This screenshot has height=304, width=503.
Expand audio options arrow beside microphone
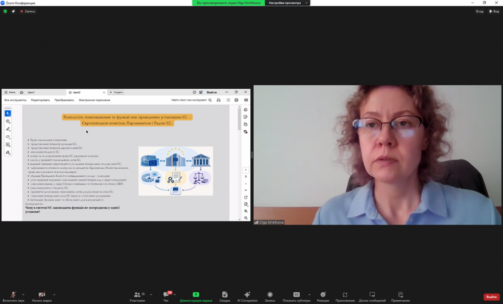(x=23, y=294)
